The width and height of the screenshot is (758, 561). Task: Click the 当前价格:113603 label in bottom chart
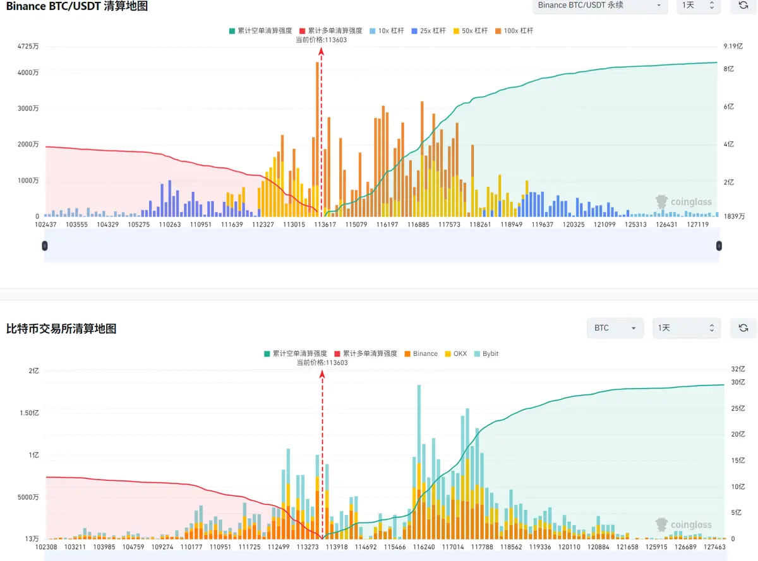[322, 363]
